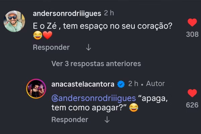Toggle the heart on anacastelacantora's reply

click(192, 93)
